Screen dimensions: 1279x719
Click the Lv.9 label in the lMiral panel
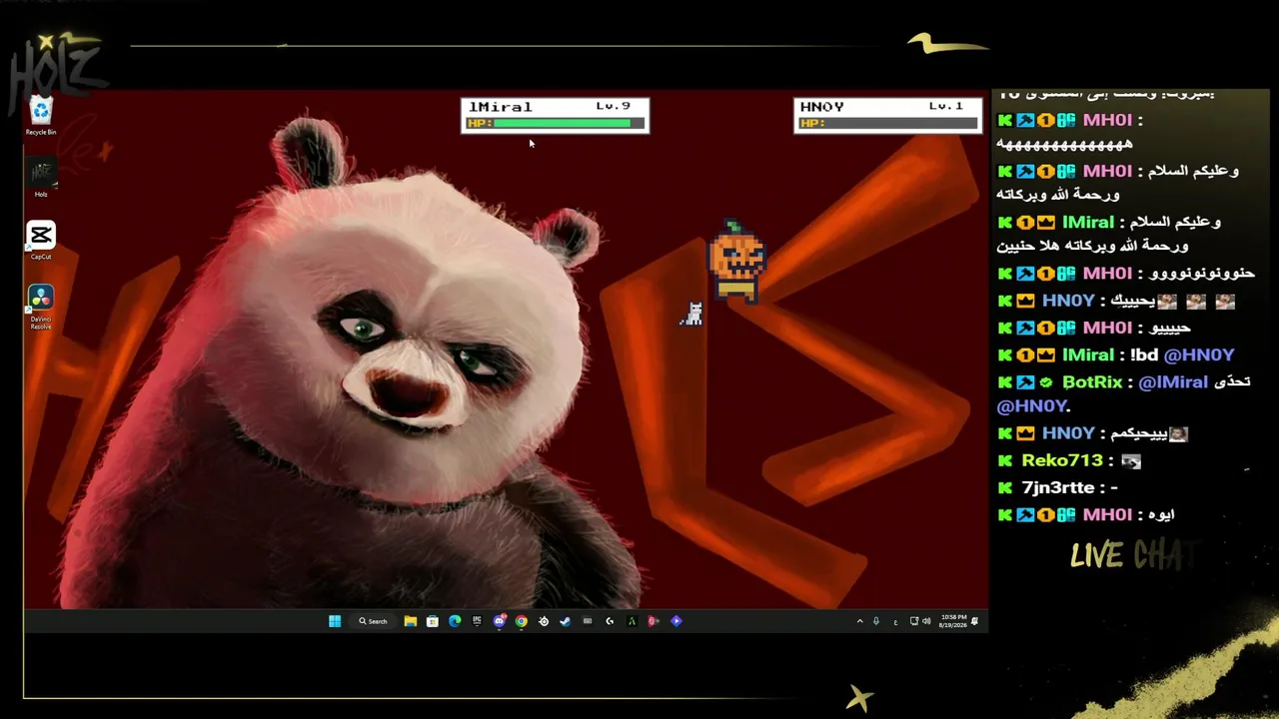point(613,106)
